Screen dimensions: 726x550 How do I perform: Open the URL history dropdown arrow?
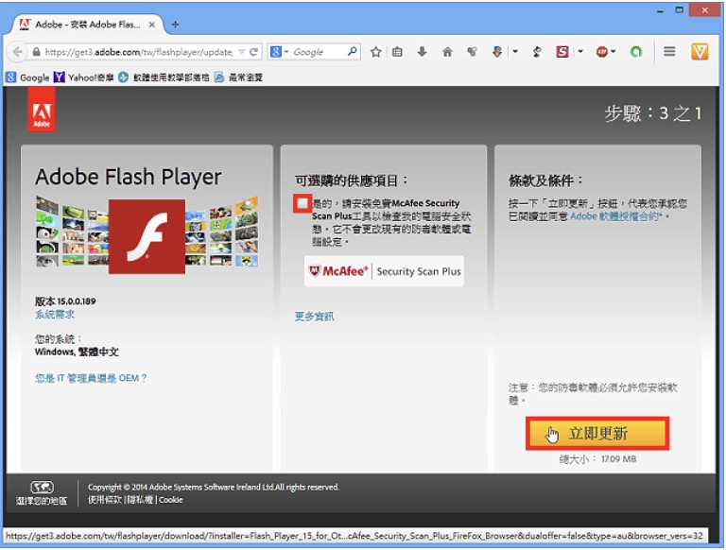tap(241, 52)
